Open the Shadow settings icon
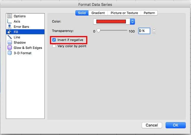Image resolution: width=191 pixels, height=135 pixels. (9, 42)
